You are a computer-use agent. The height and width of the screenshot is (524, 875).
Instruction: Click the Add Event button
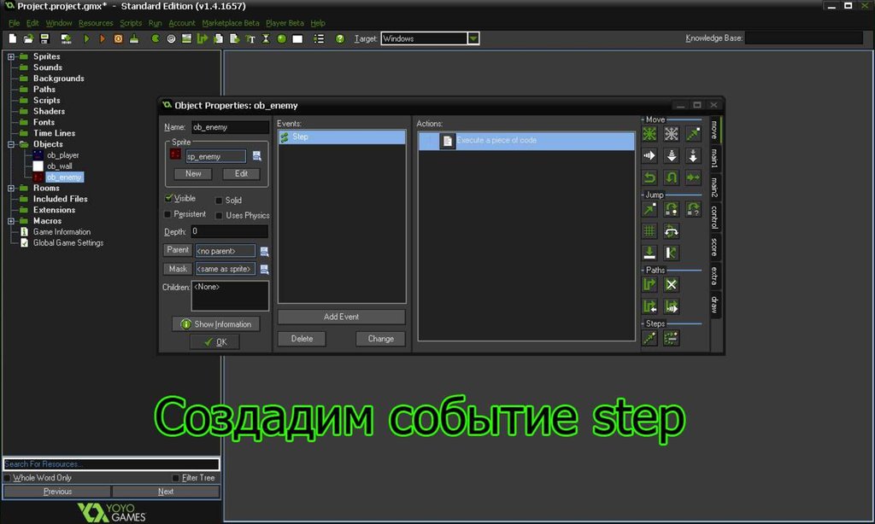pos(341,317)
